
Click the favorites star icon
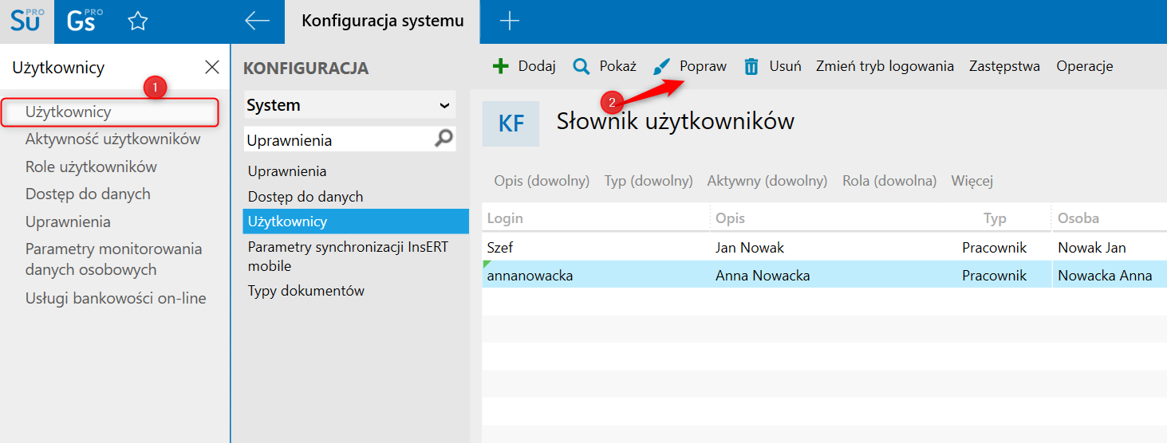click(138, 22)
